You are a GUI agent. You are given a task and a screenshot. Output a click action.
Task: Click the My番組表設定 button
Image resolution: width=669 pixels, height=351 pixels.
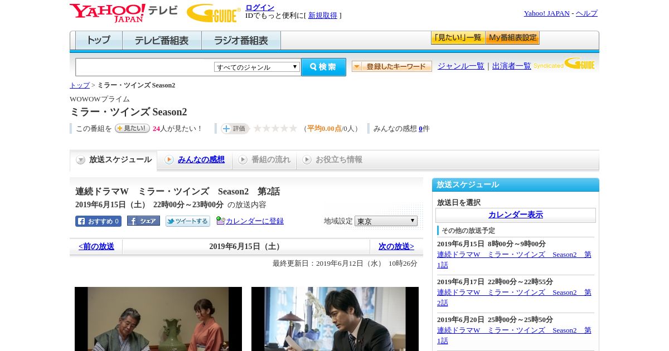click(x=512, y=38)
